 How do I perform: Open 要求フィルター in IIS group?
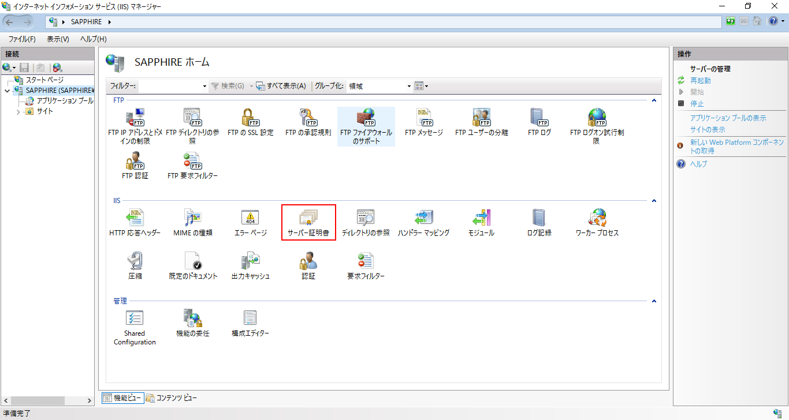pyautogui.click(x=366, y=266)
